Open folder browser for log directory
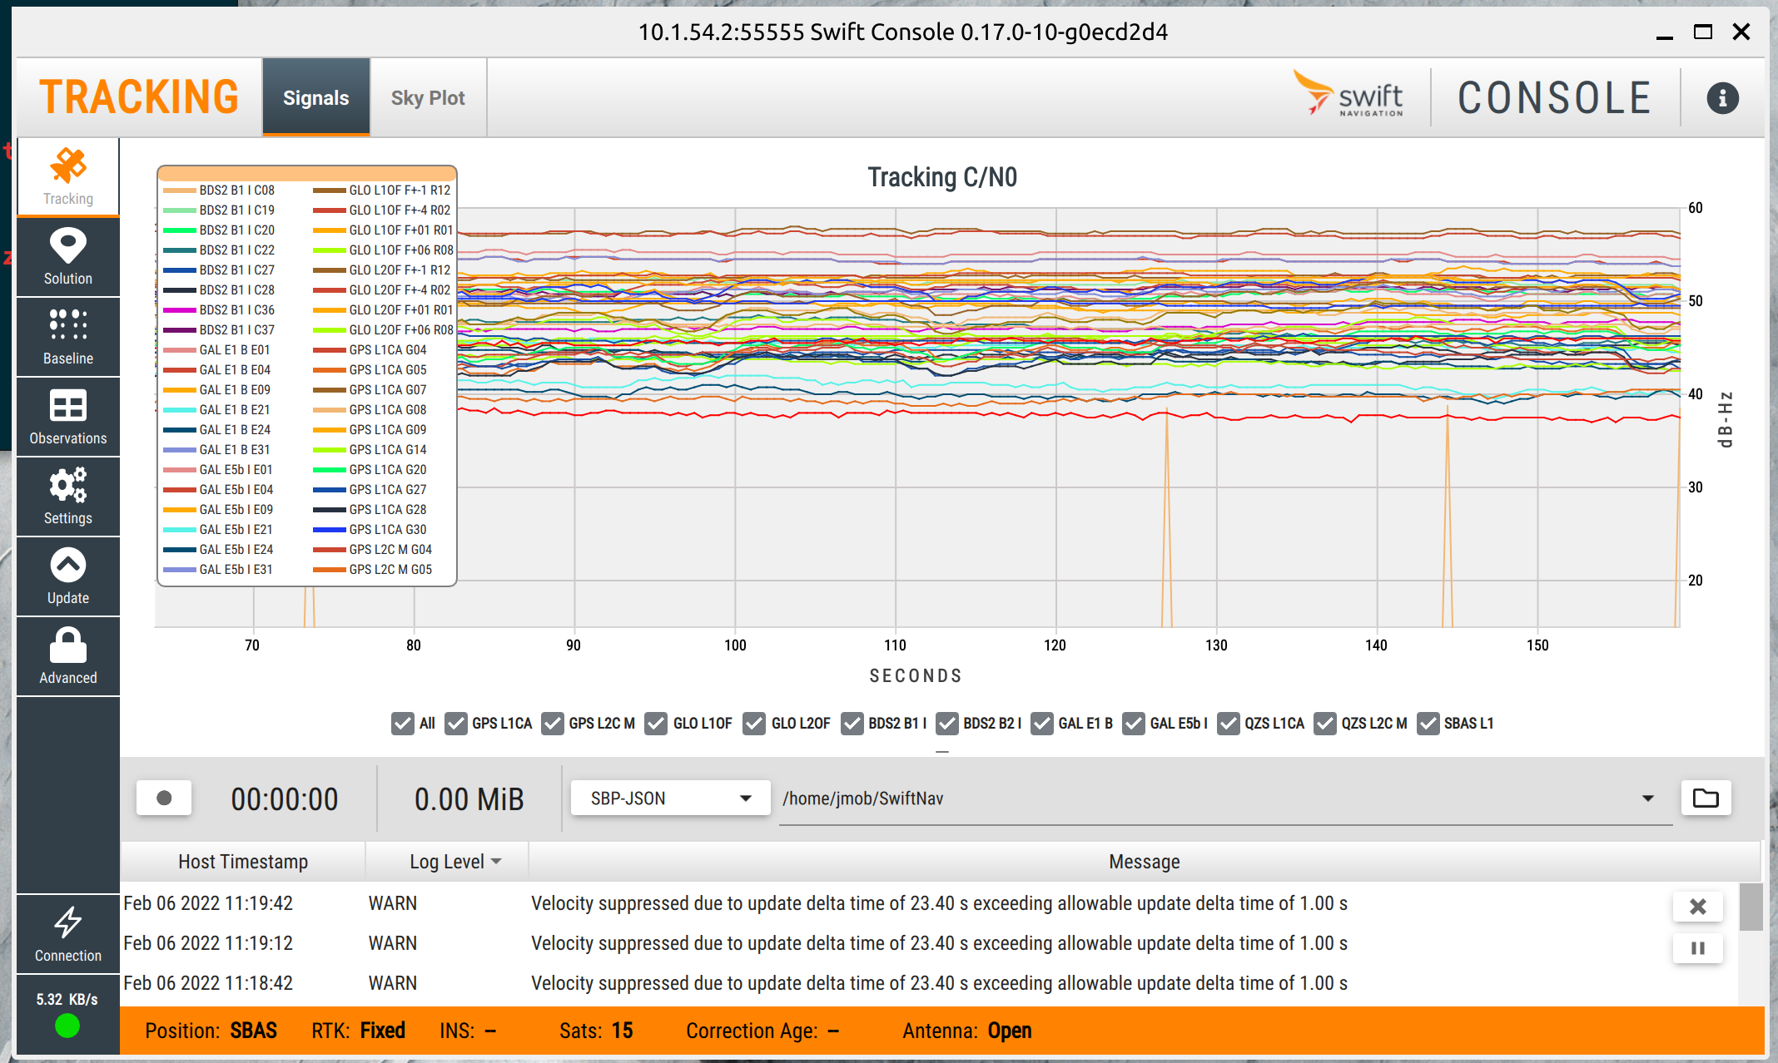The width and height of the screenshot is (1778, 1063). [1706, 798]
